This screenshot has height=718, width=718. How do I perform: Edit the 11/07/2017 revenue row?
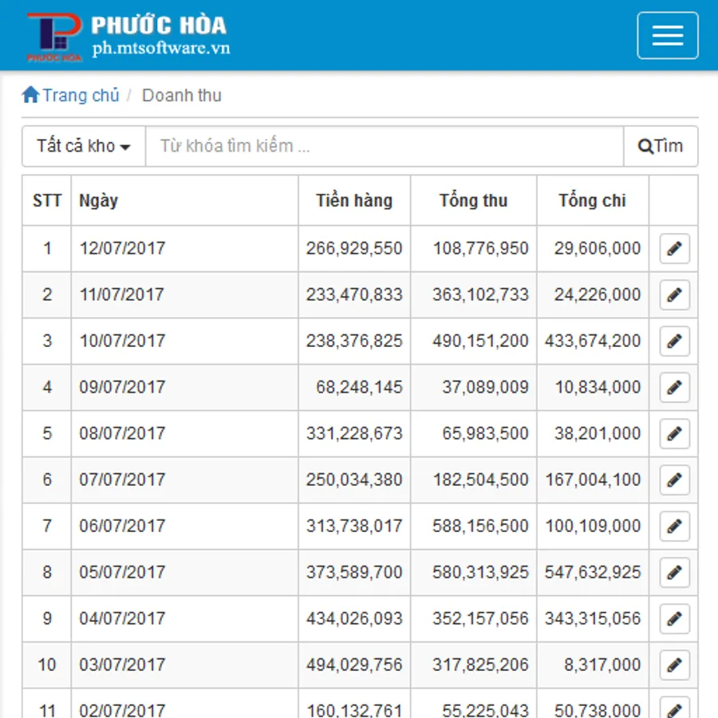pos(674,295)
